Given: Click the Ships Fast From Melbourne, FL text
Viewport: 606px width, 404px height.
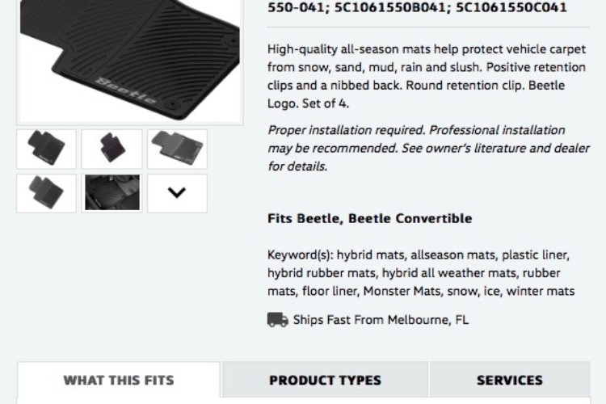Looking at the screenshot, I should 381,320.
